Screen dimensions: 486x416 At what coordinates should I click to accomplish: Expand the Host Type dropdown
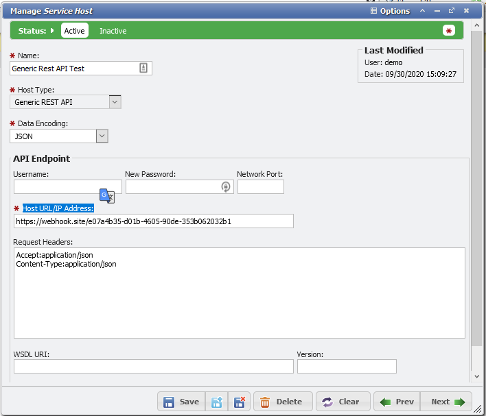pyautogui.click(x=115, y=102)
